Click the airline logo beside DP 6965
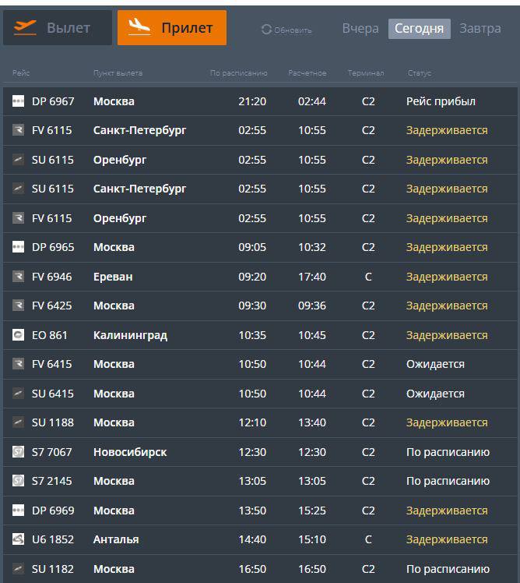The width and height of the screenshot is (520, 583). click(x=18, y=247)
